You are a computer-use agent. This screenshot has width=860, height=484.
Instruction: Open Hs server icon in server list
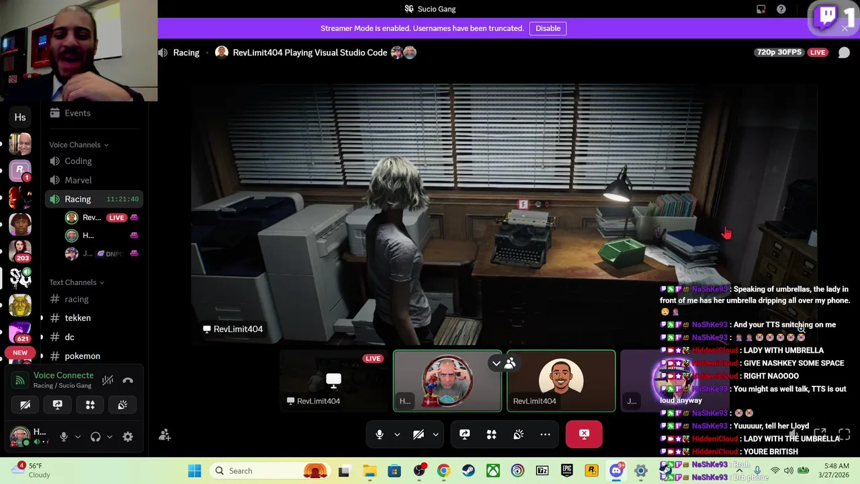[x=20, y=117]
